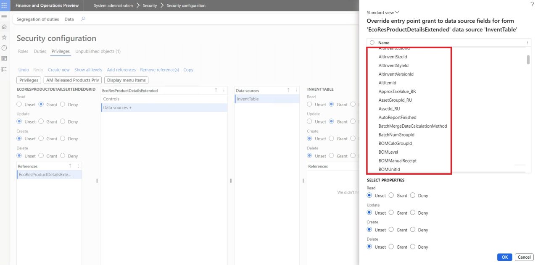The width and height of the screenshot is (538, 265).
Task: Open options menu of Name column header
Action: tap(527, 43)
